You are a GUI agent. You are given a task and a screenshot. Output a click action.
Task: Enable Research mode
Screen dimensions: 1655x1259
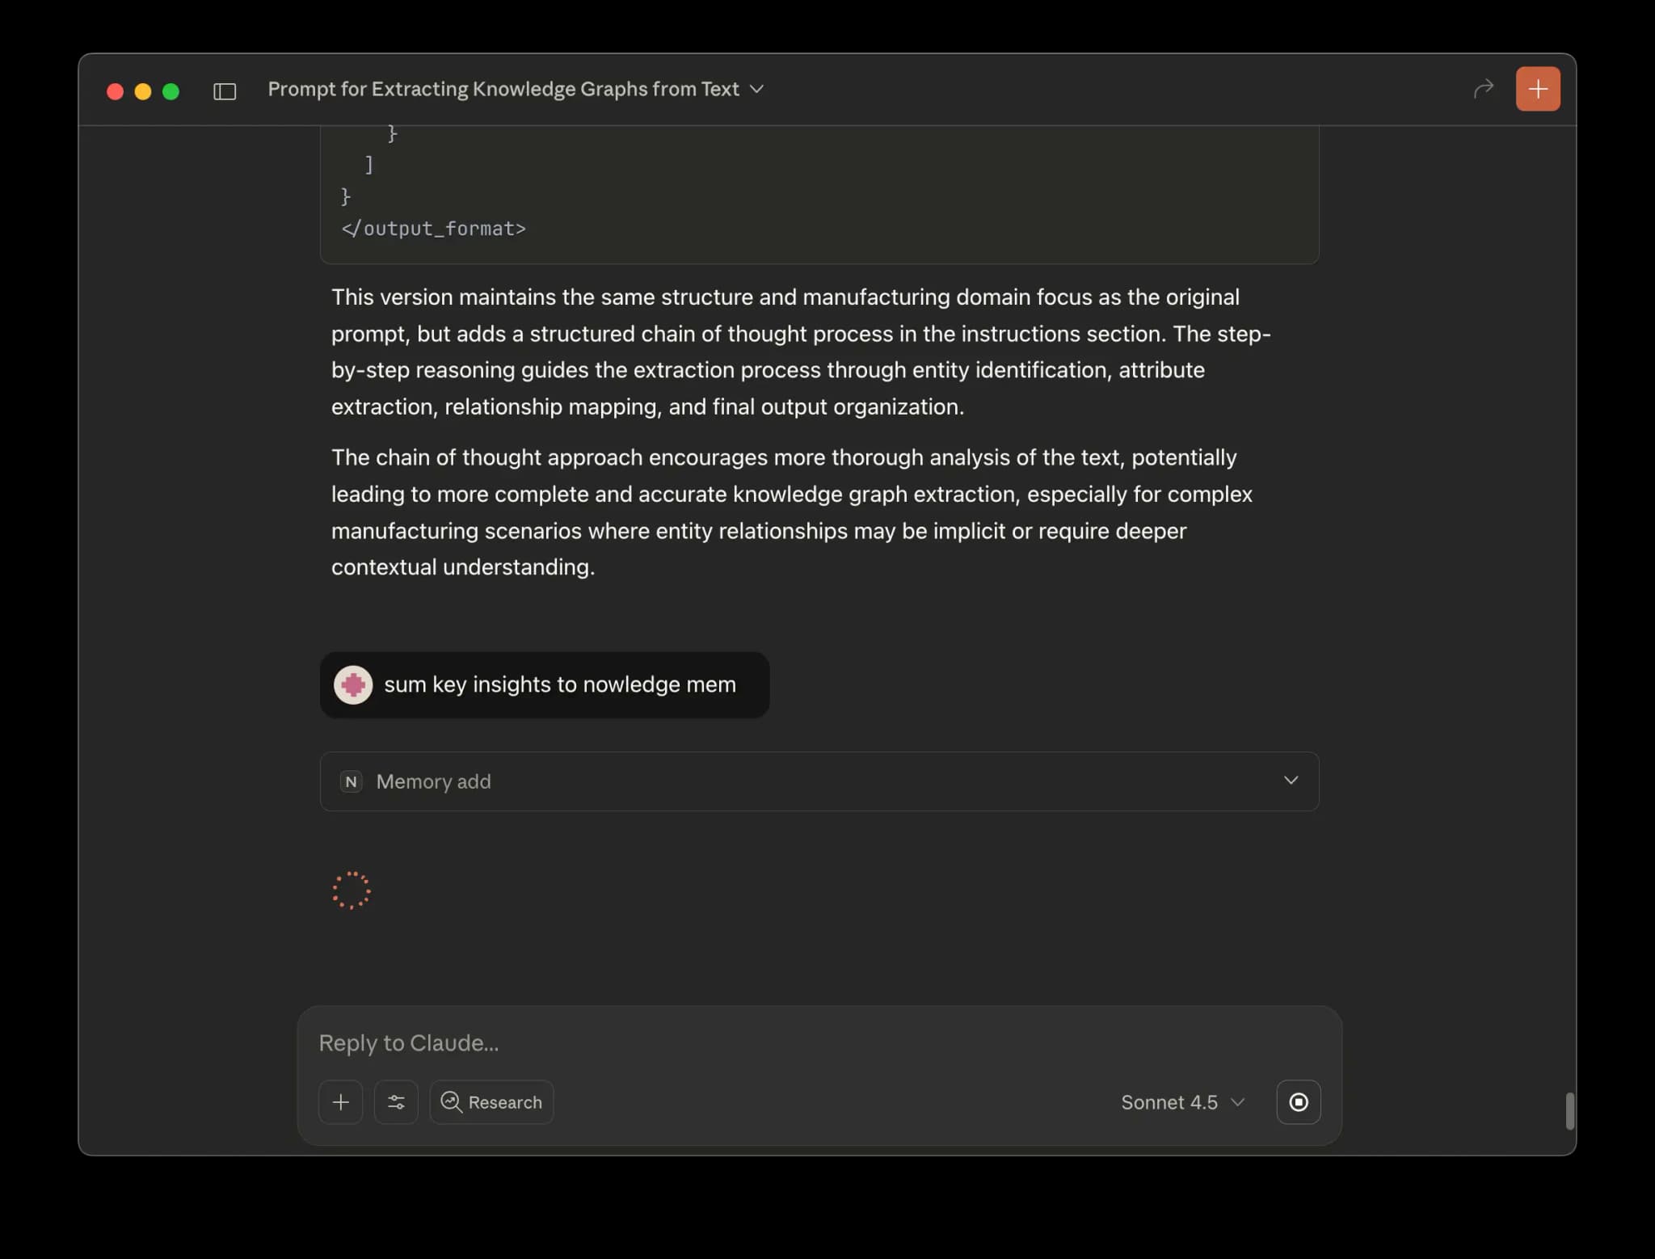pos(491,1101)
